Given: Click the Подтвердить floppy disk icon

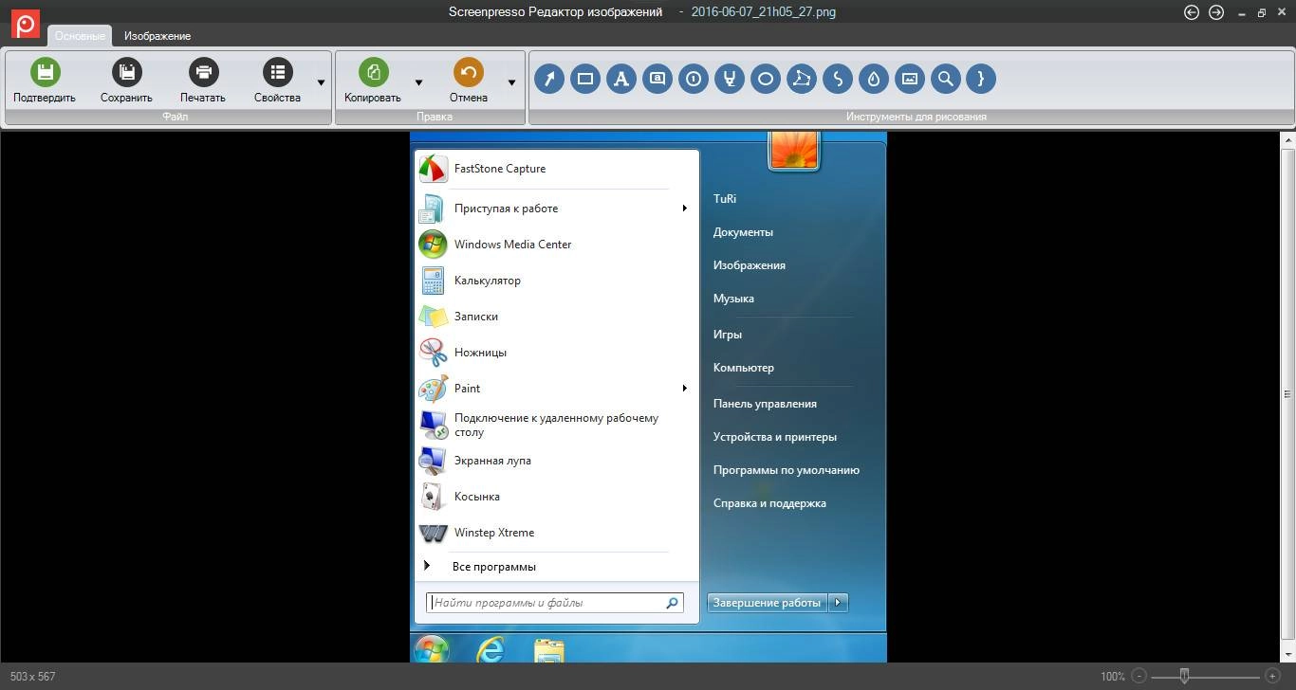Looking at the screenshot, I should [x=45, y=72].
